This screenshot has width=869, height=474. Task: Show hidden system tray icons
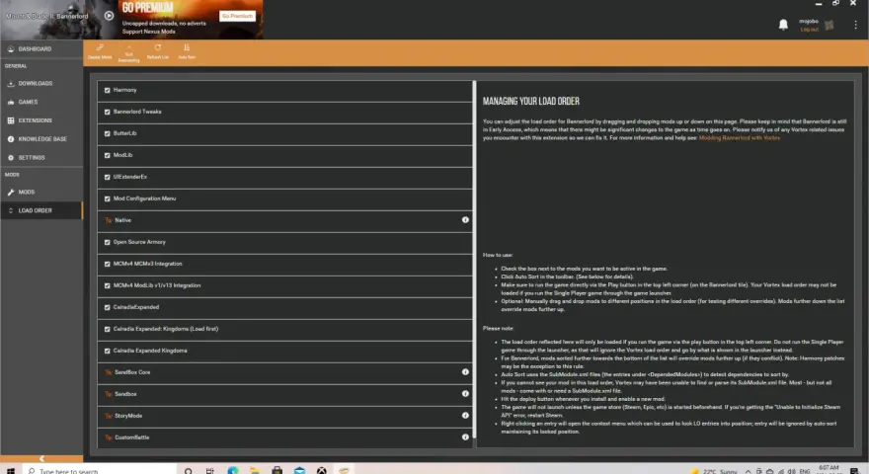click(748, 471)
